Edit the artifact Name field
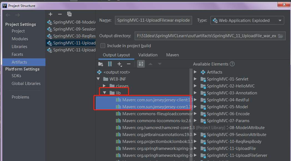 (x=153, y=20)
